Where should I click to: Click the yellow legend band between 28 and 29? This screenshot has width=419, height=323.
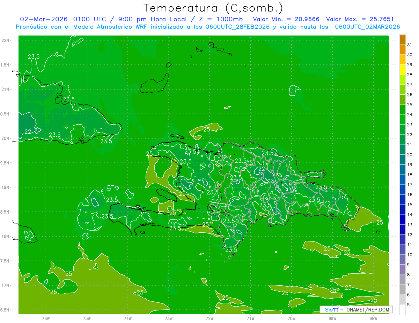pyautogui.click(x=403, y=69)
